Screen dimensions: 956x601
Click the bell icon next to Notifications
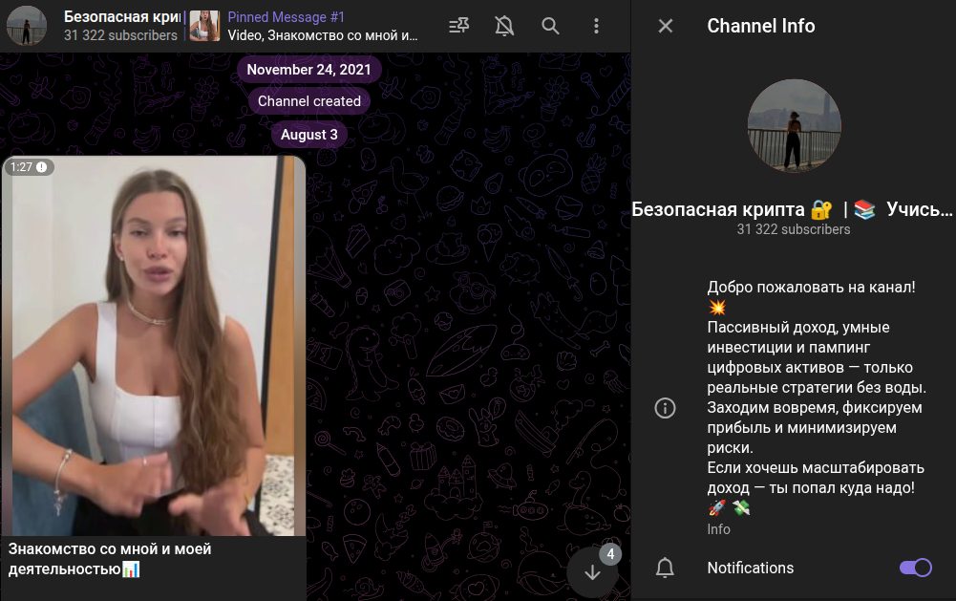666,568
